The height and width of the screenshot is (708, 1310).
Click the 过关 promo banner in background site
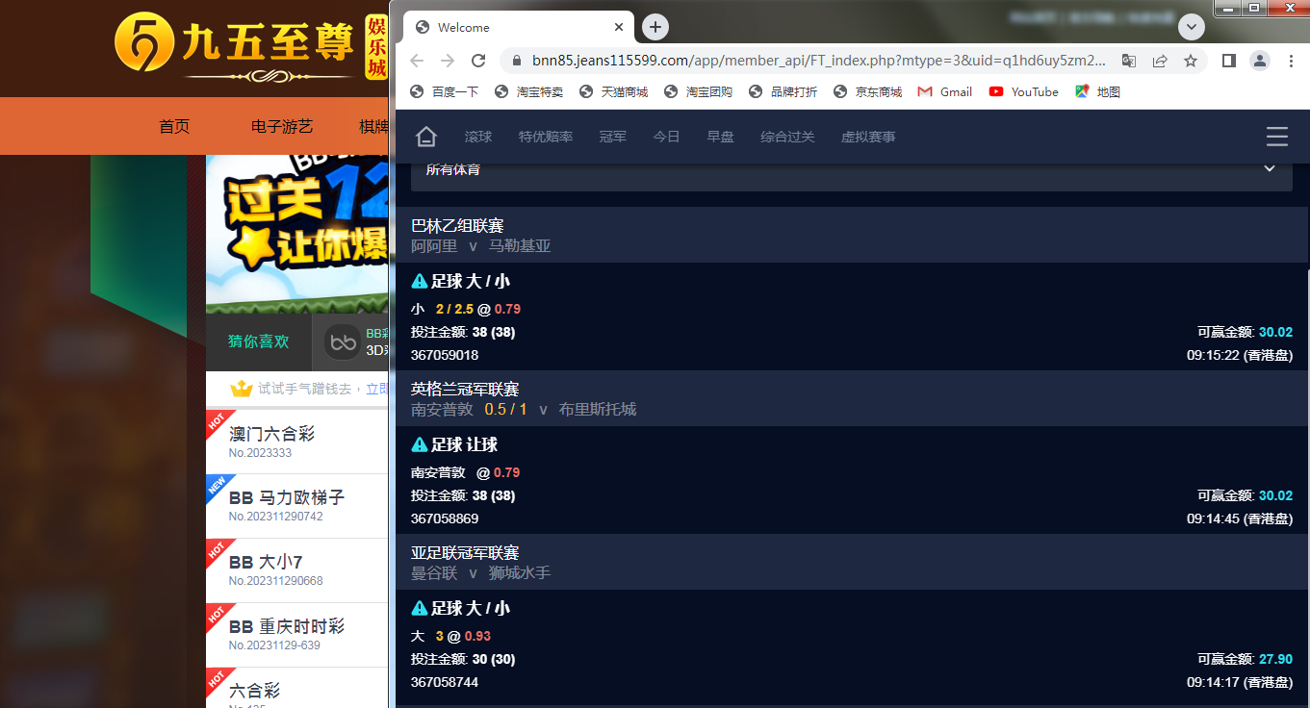(297, 234)
